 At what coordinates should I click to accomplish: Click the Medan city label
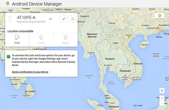tap(101, 105)
